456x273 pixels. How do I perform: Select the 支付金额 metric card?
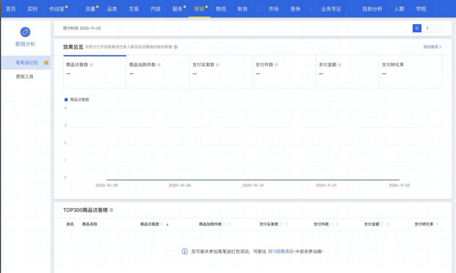pyautogui.click(x=347, y=71)
